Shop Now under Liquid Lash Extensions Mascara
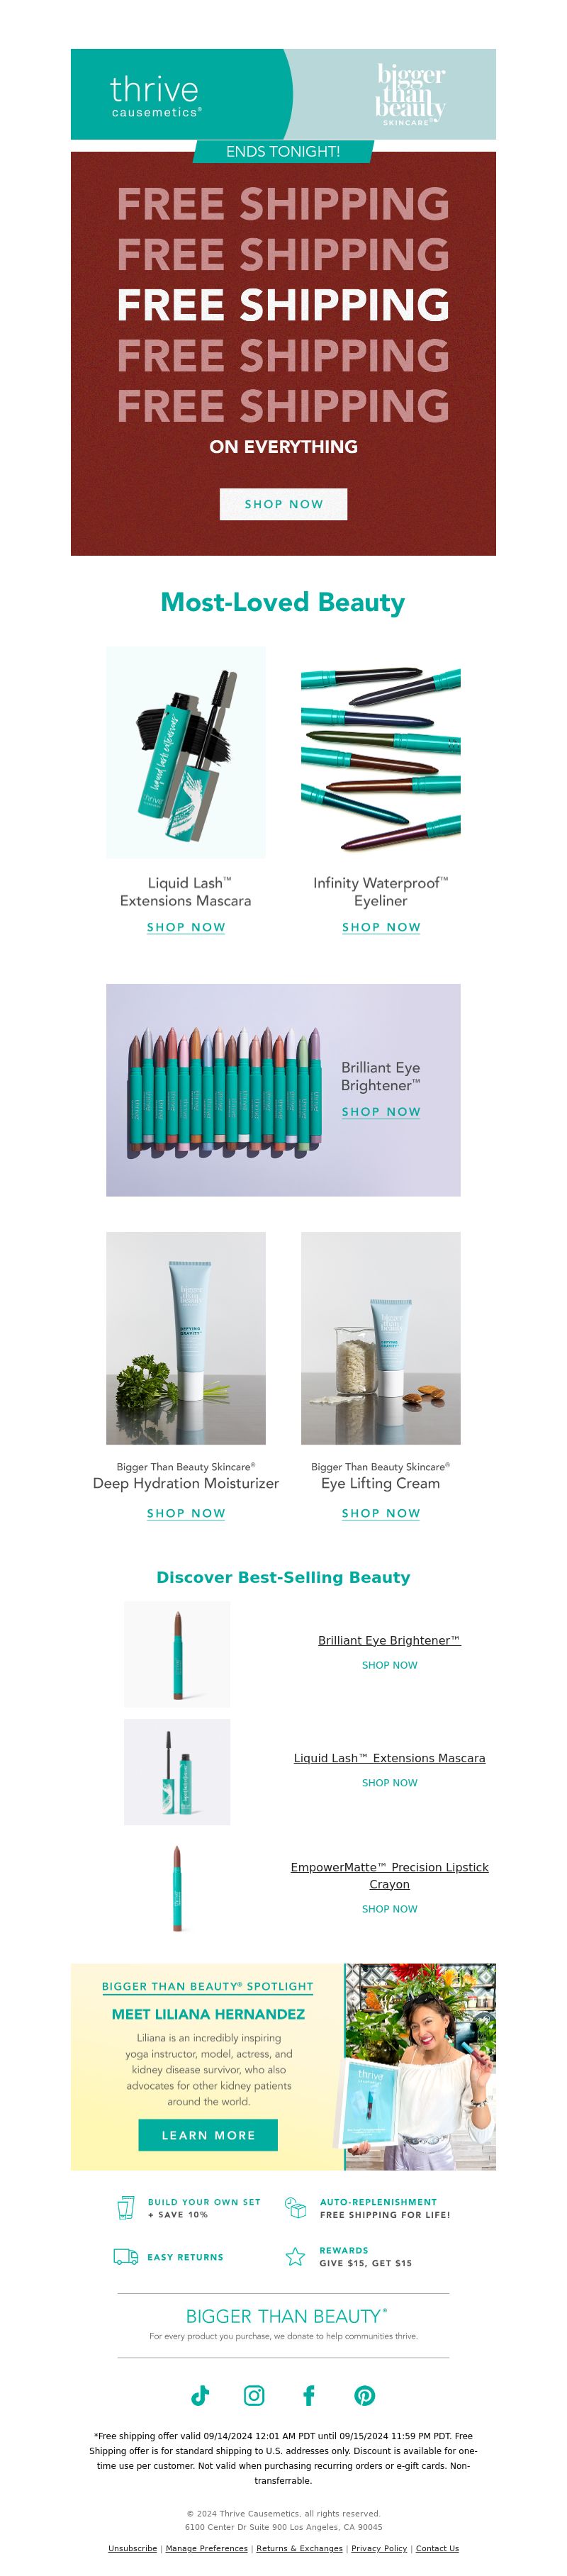This screenshot has width=567, height=2576. [186, 927]
